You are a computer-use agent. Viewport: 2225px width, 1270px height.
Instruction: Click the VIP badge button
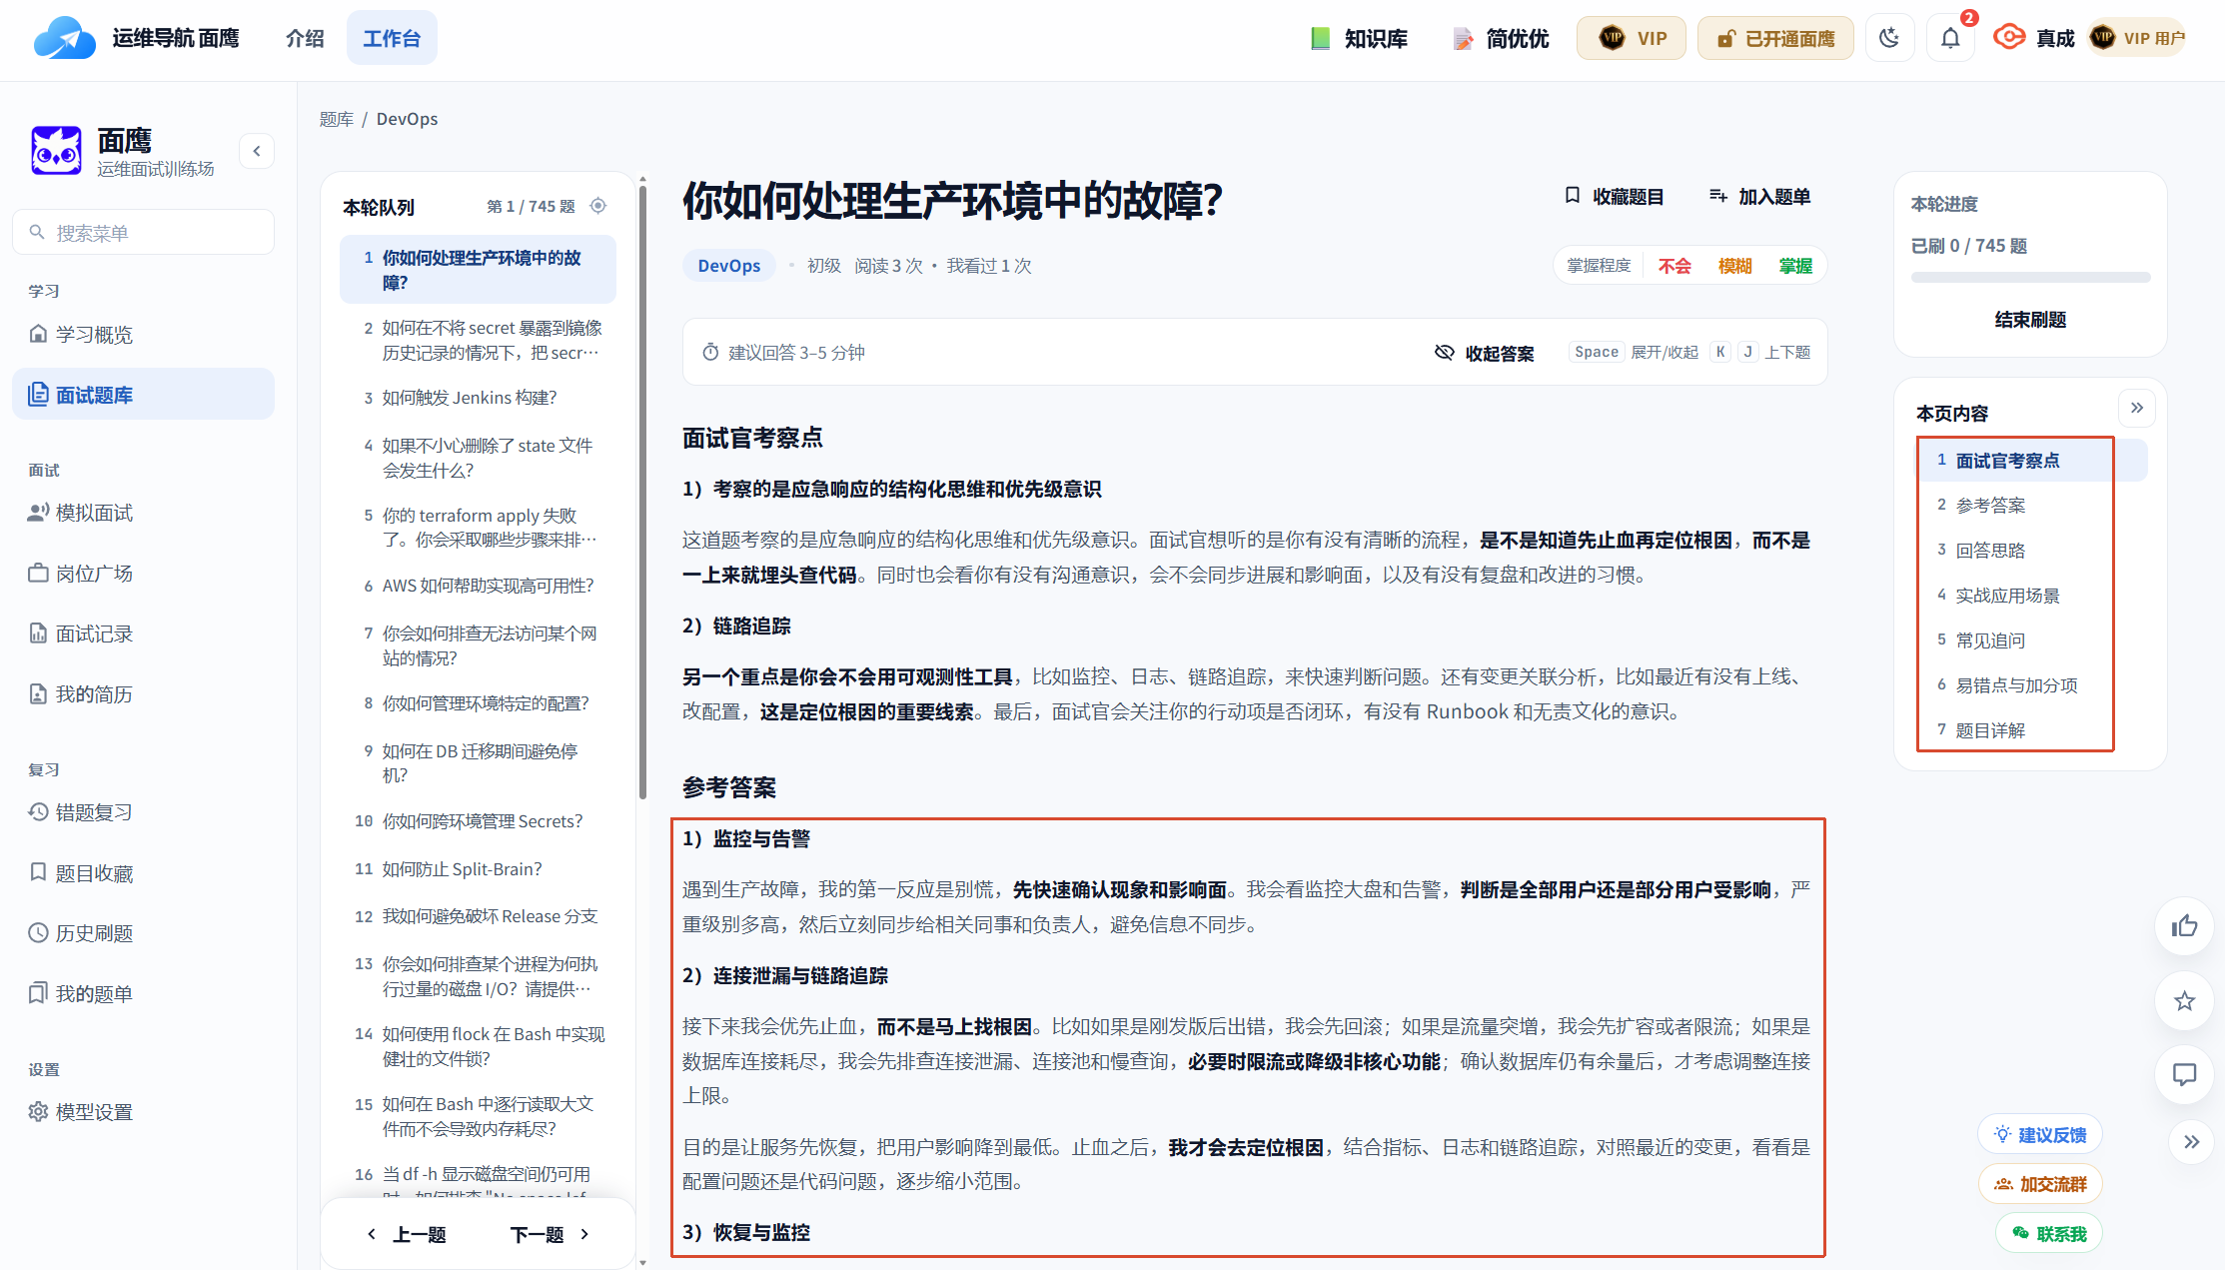point(1632,38)
